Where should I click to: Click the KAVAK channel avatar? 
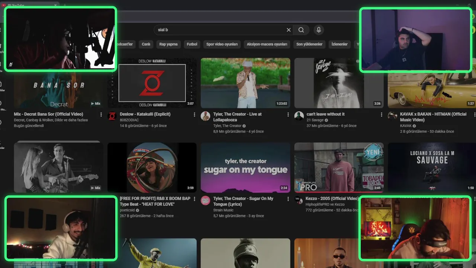pyautogui.click(x=392, y=116)
